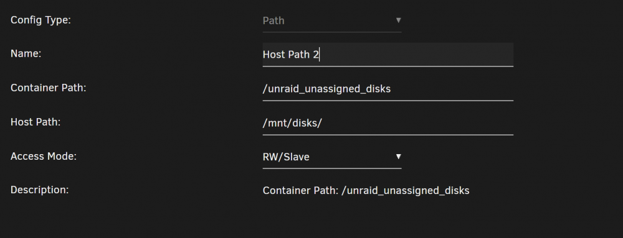Click the Description text about Container Path
The width and height of the screenshot is (623, 238).
click(x=366, y=191)
